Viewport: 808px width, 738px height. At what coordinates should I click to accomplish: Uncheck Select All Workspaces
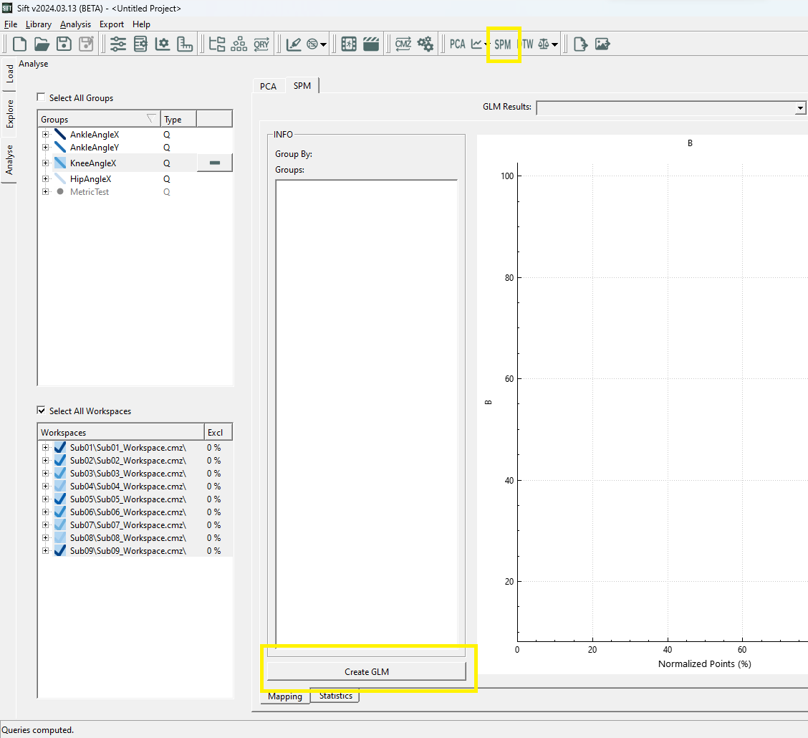point(42,411)
